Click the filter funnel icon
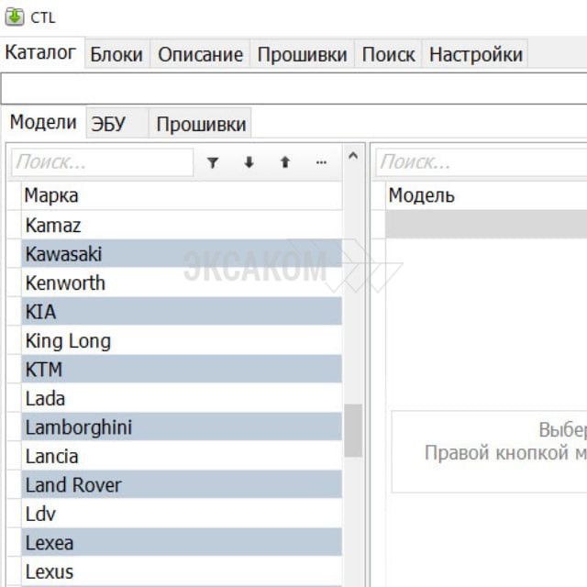Screen dimensions: 587x587 point(213,162)
